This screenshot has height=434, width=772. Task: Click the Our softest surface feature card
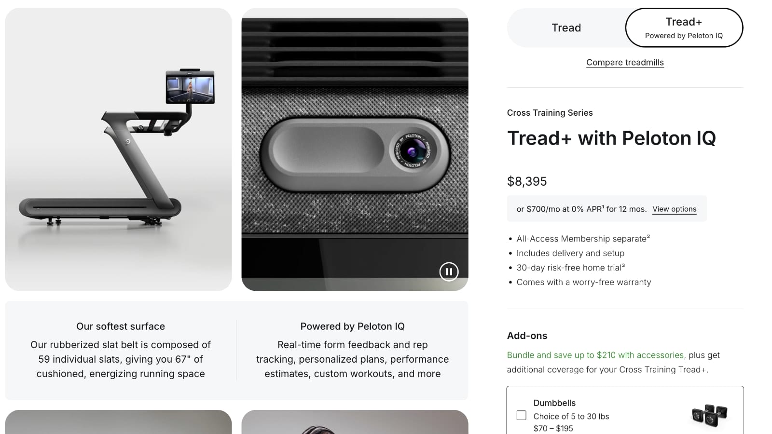click(121, 350)
